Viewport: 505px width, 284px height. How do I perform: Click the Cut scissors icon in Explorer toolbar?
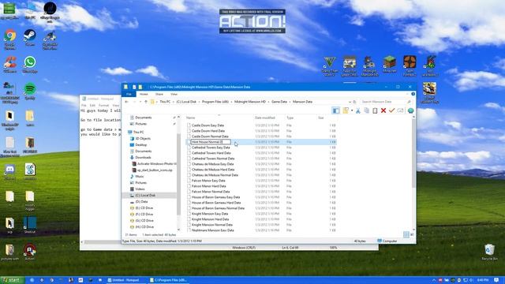tap(357, 110)
